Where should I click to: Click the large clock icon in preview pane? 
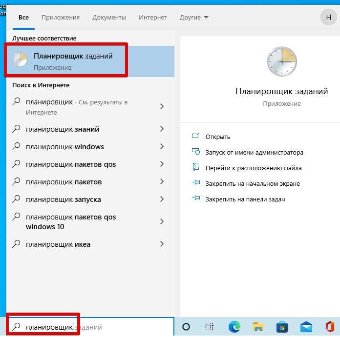(282, 61)
